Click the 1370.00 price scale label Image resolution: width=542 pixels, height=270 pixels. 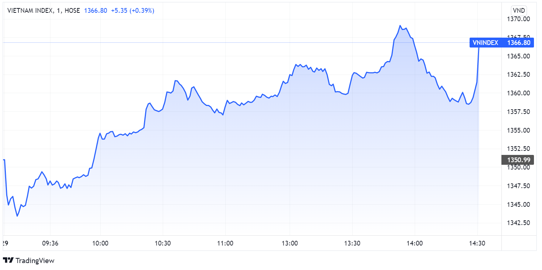tap(518, 19)
